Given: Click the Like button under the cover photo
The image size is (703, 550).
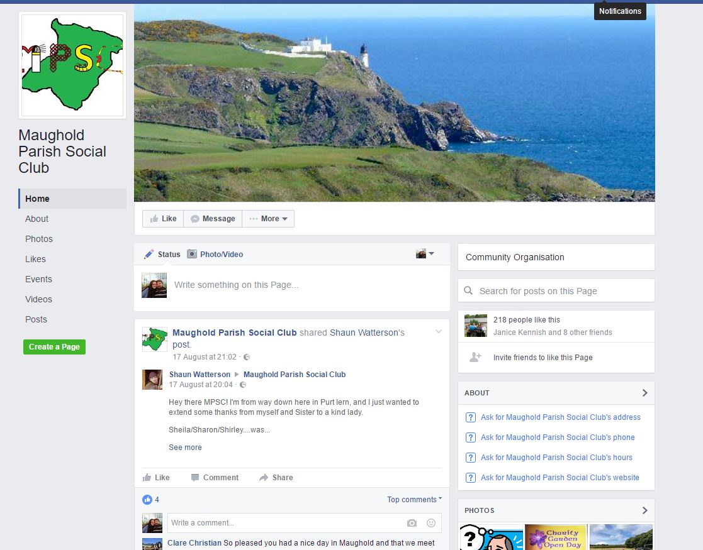Looking at the screenshot, I should click(163, 219).
